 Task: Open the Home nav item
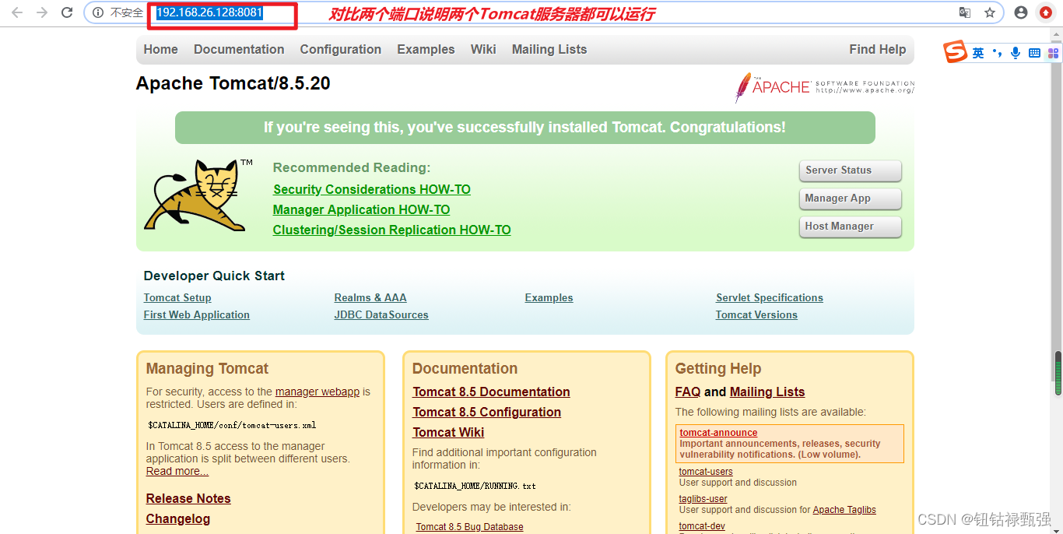click(x=161, y=49)
